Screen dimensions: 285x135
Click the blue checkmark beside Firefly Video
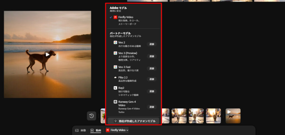[111, 17]
